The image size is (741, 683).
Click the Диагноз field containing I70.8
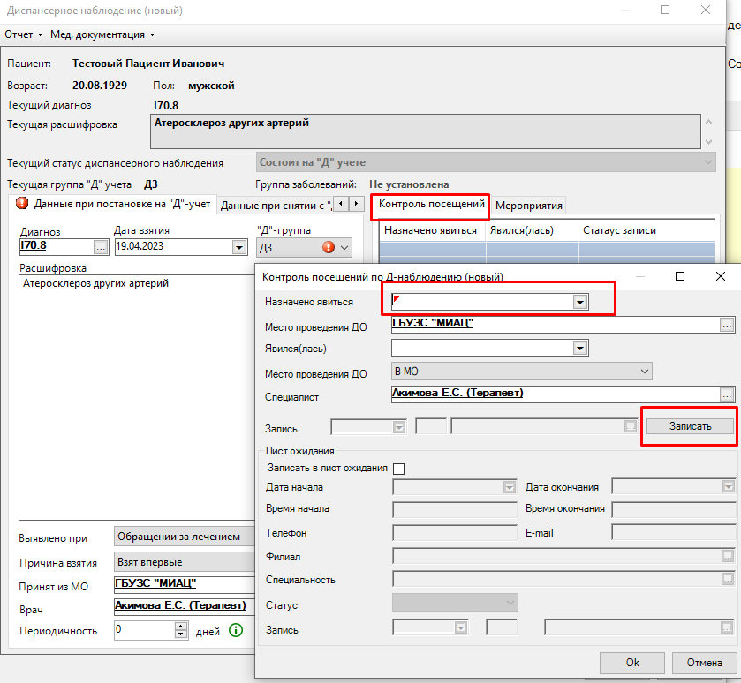pyautogui.click(x=57, y=247)
